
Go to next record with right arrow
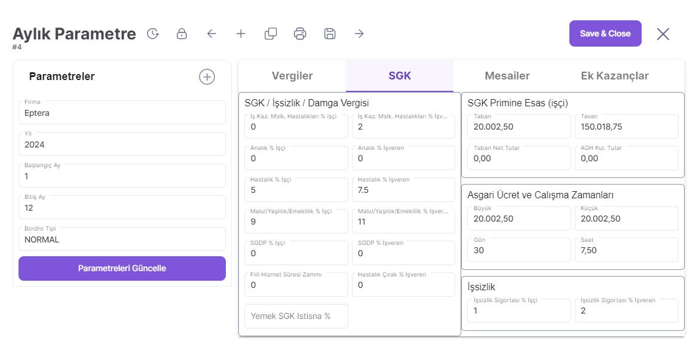[x=359, y=34]
